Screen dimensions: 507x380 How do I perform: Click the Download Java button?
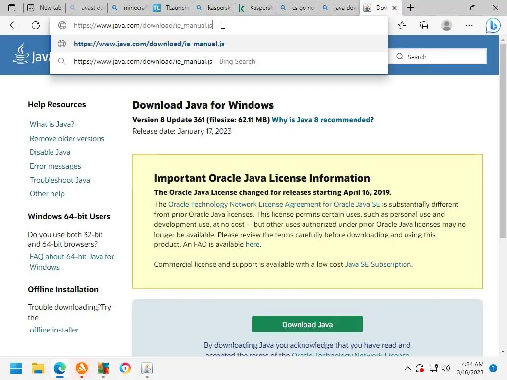click(307, 324)
